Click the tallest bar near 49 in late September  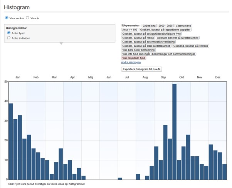(175, 132)
